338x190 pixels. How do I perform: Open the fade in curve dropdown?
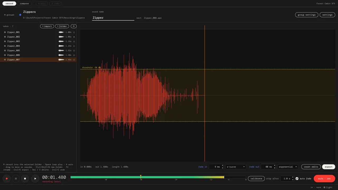tap(236, 167)
